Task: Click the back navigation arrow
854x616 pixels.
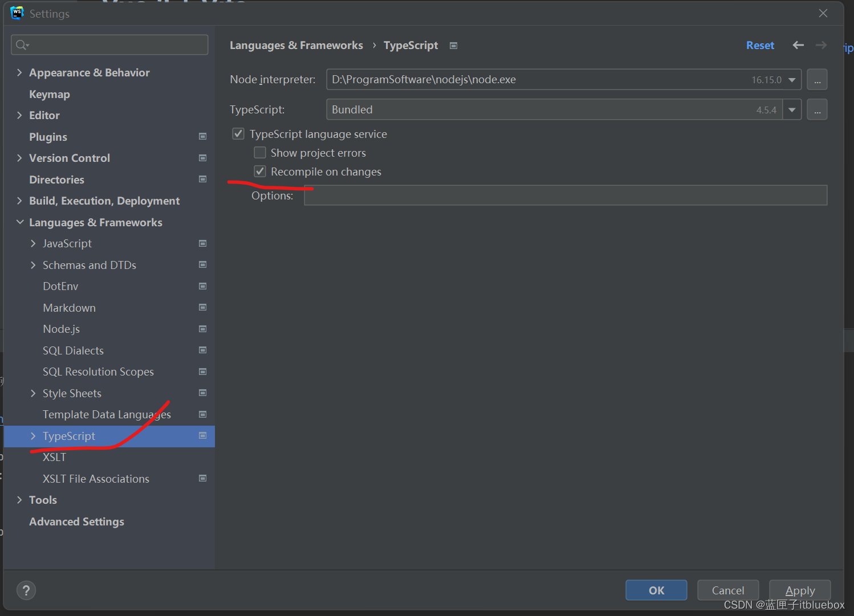Action: [798, 45]
